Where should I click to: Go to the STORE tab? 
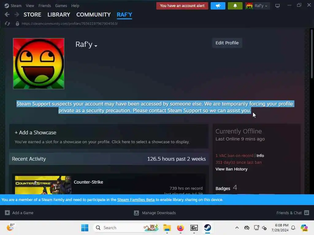tap(32, 15)
